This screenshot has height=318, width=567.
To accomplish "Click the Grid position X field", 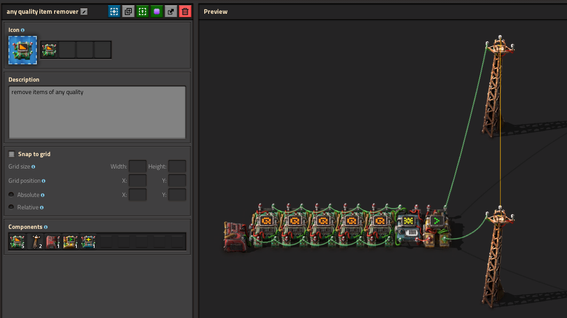I will tap(137, 181).
